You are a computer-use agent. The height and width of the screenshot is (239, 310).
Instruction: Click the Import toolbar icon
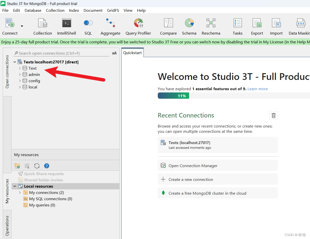point(276,23)
